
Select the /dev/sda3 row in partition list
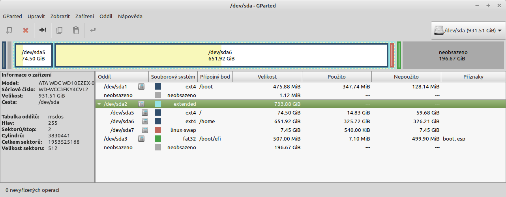(x=300, y=139)
